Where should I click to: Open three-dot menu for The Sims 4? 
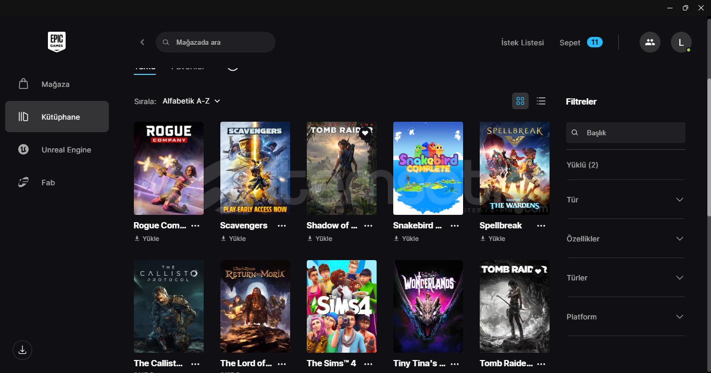[x=368, y=364]
